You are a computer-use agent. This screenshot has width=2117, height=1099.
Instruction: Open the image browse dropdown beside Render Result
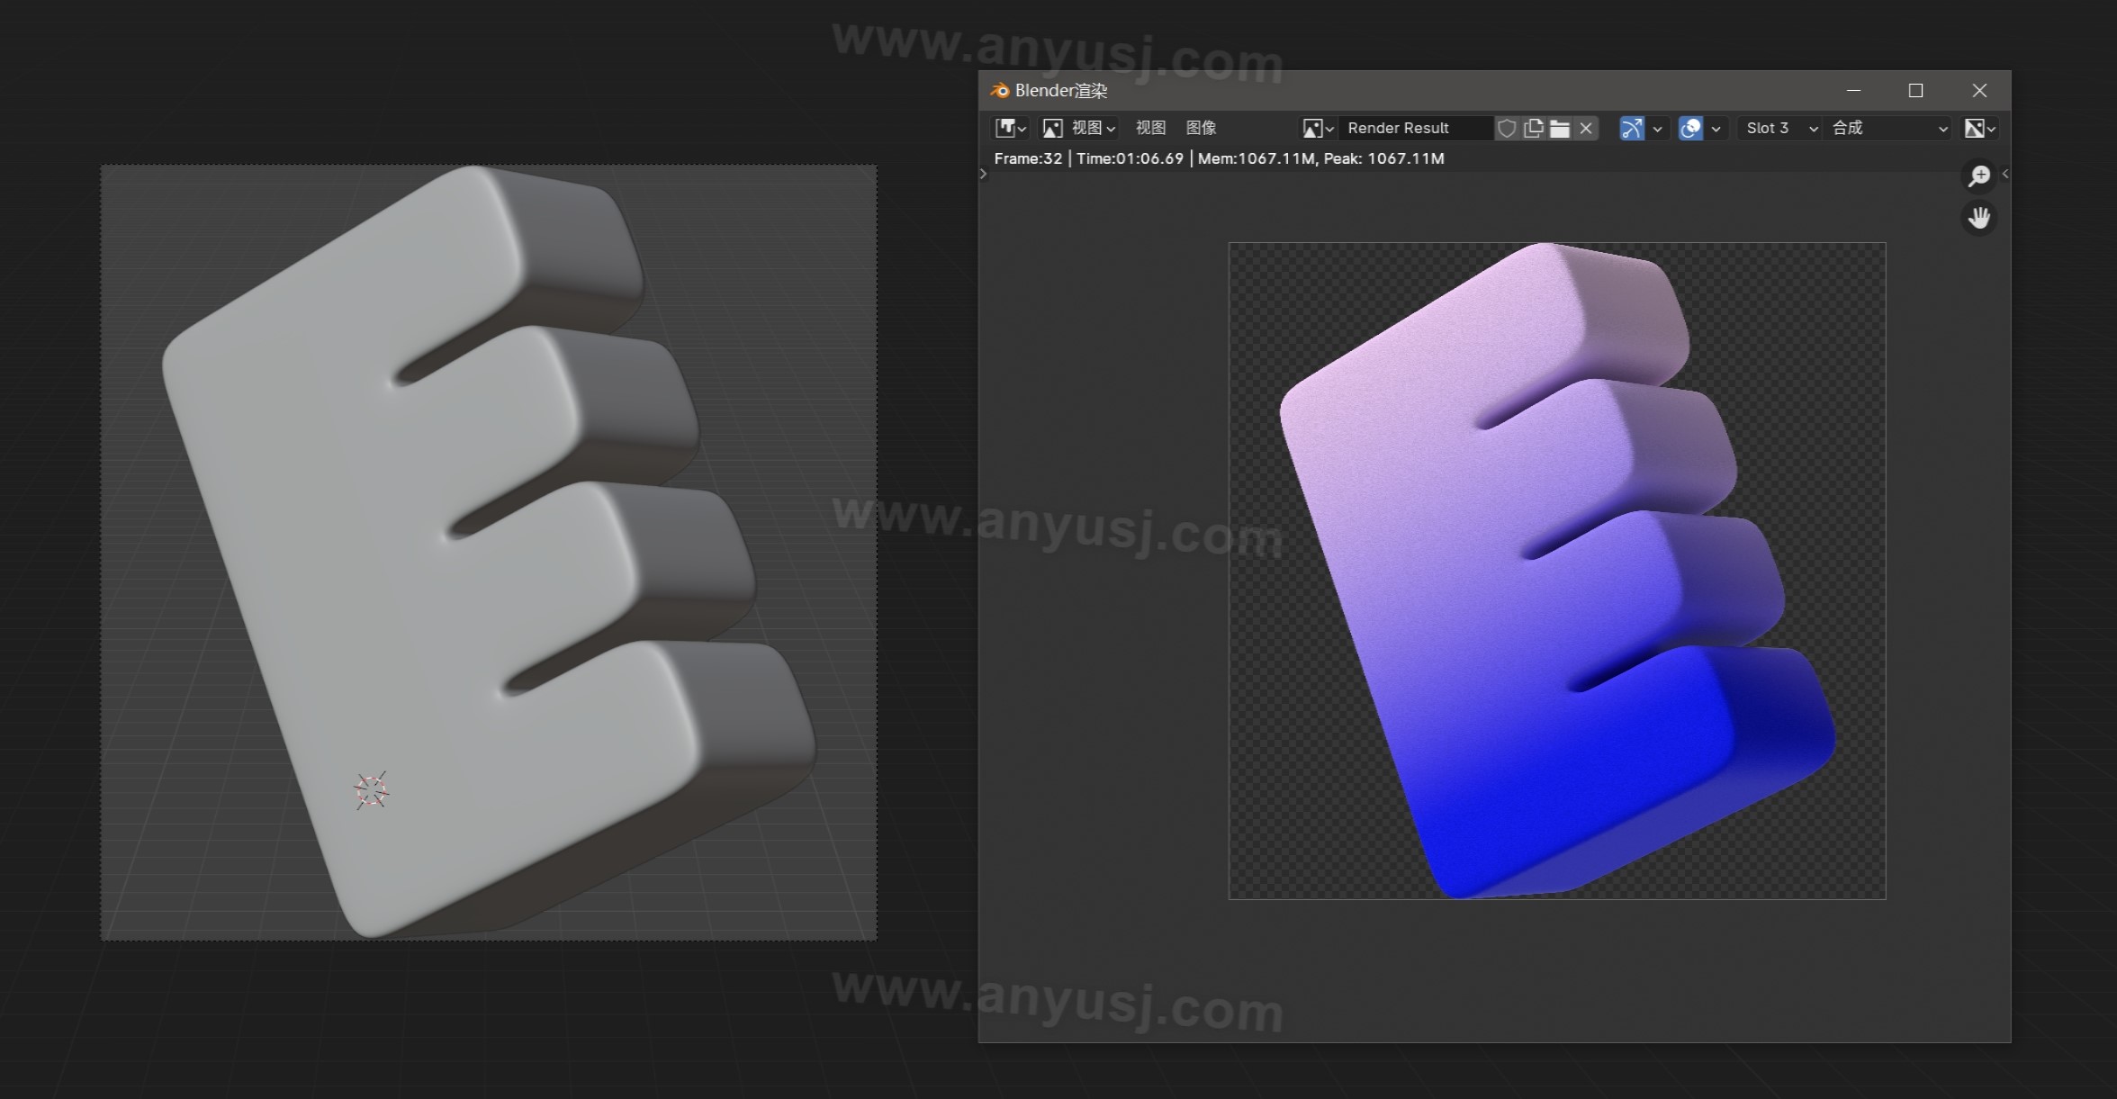(x=1318, y=129)
